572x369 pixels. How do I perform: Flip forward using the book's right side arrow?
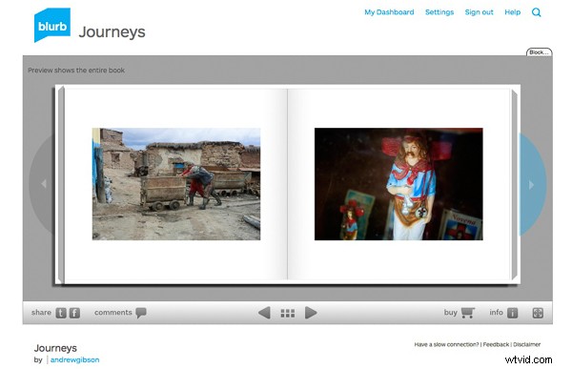532,185
